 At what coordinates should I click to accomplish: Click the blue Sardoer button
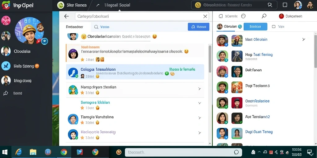click(255, 27)
